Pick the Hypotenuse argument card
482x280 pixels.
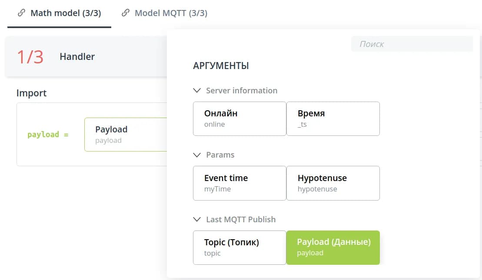pos(333,183)
